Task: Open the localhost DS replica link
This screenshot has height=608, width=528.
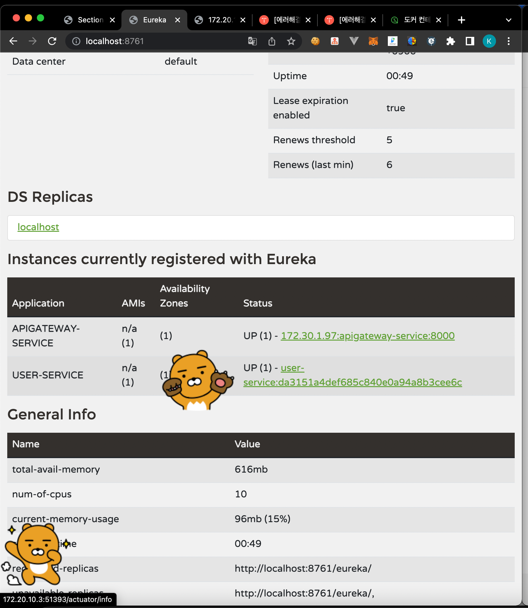Action: click(38, 227)
